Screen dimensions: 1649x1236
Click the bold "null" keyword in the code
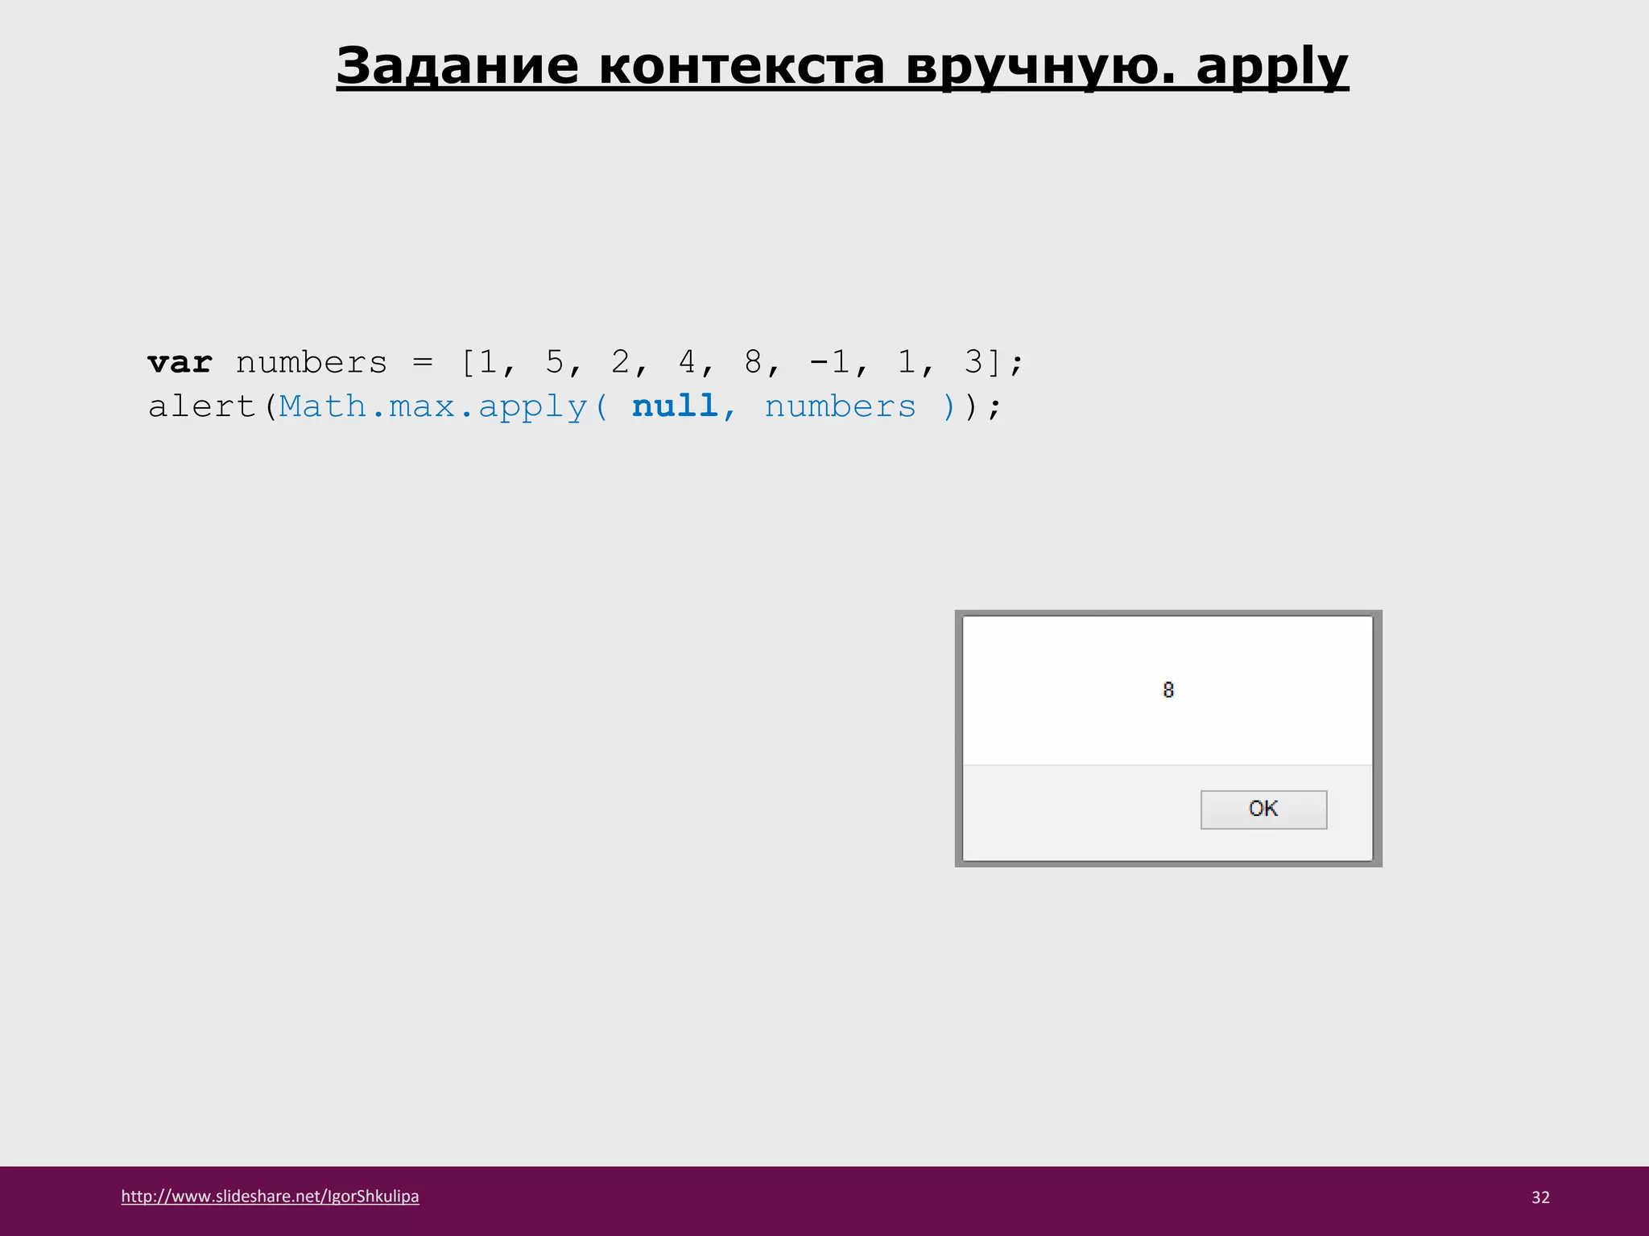(x=675, y=406)
